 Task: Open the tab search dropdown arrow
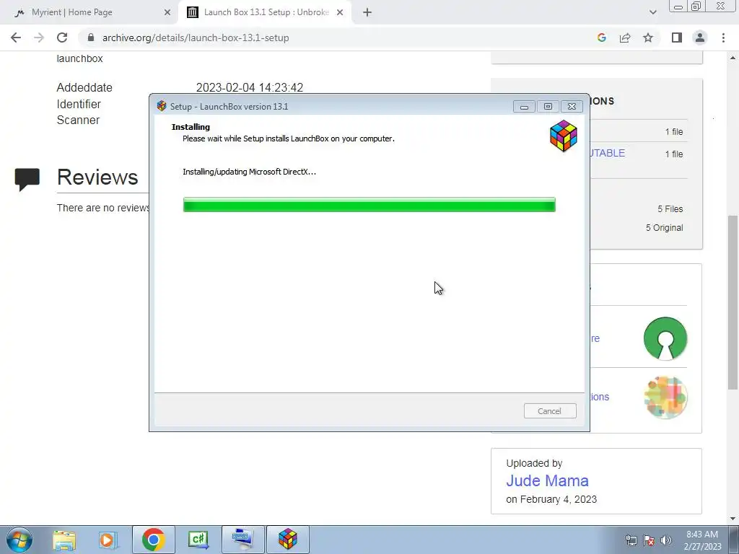652,12
